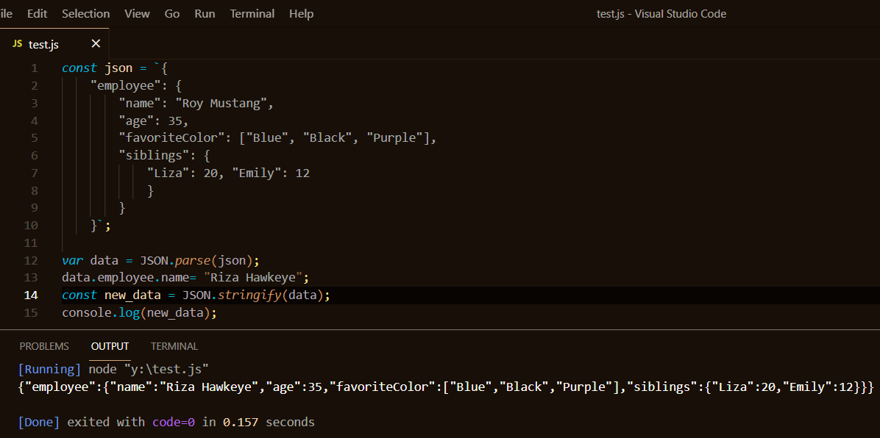The width and height of the screenshot is (880, 438).
Task: Select the OUTPUT panel tab
Action: click(110, 346)
